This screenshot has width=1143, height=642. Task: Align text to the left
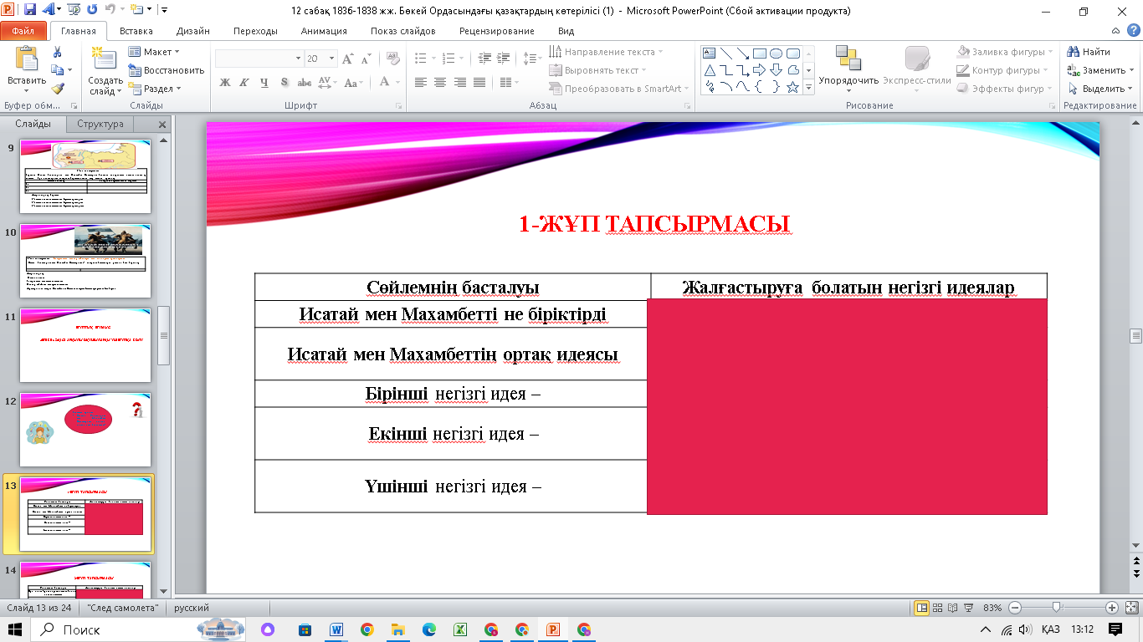coord(420,83)
